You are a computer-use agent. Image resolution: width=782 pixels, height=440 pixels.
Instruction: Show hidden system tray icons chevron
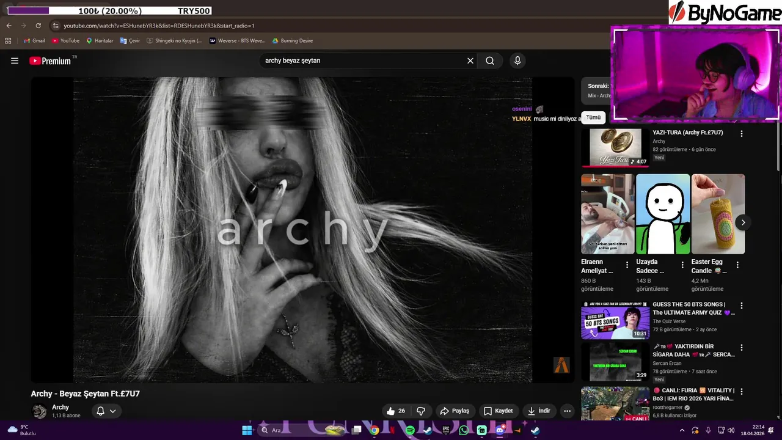tap(682, 430)
